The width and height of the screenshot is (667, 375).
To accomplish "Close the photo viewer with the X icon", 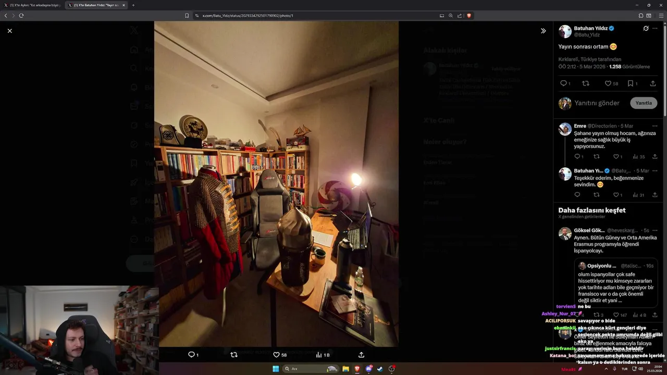I will [x=9, y=31].
